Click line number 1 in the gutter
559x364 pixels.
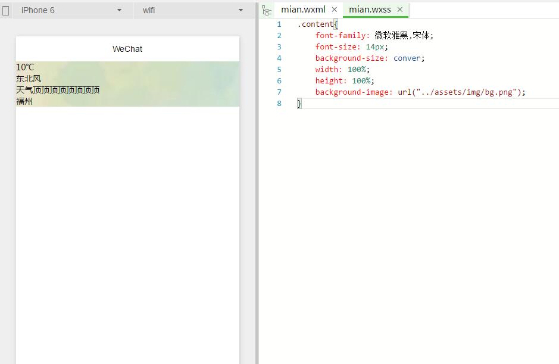pyautogui.click(x=279, y=24)
